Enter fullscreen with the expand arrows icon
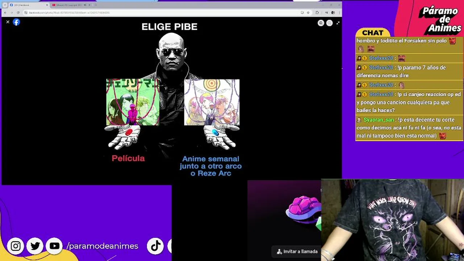The height and width of the screenshot is (261, 464). pyautogui.click(x=338, y=23)
